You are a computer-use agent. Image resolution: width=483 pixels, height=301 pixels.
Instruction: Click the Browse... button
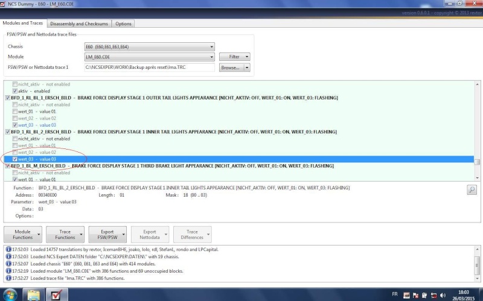232,68
